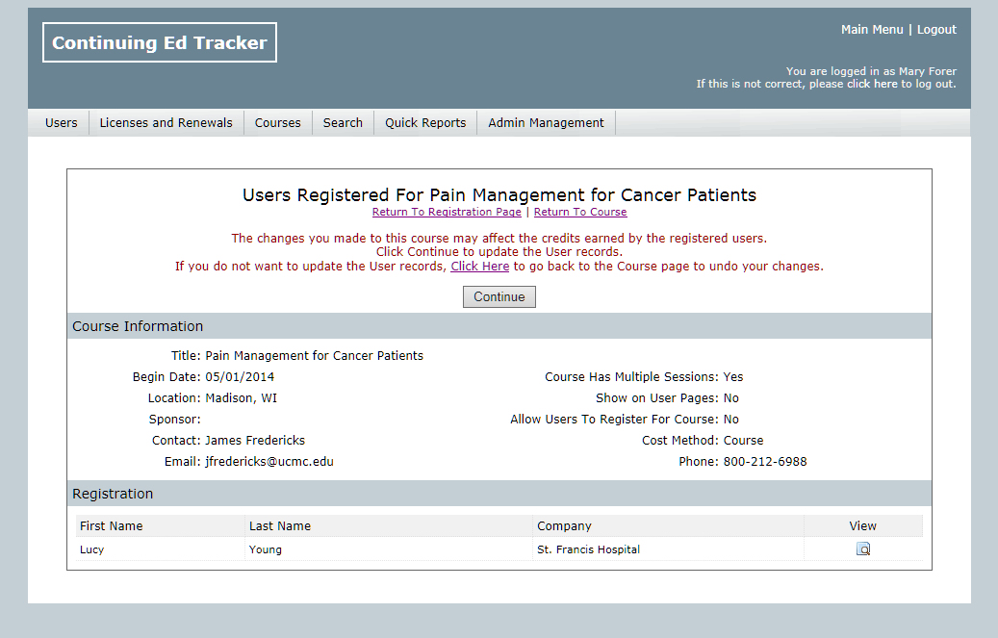This screenshot has height=638, width=998.
Task: Click the view magnifier icon for Lucy Young
Action: pos(862,549)
